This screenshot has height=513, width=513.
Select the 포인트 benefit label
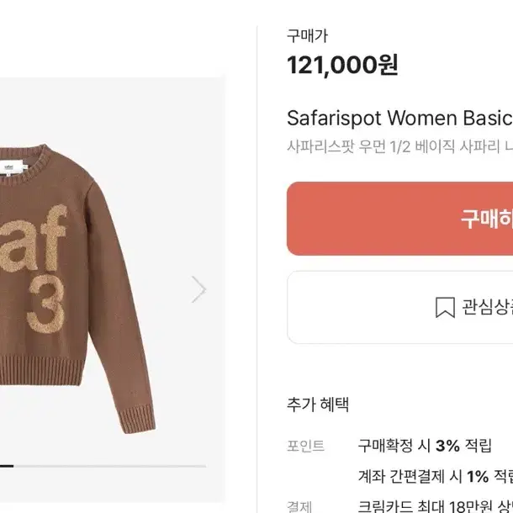pos(305,446)
